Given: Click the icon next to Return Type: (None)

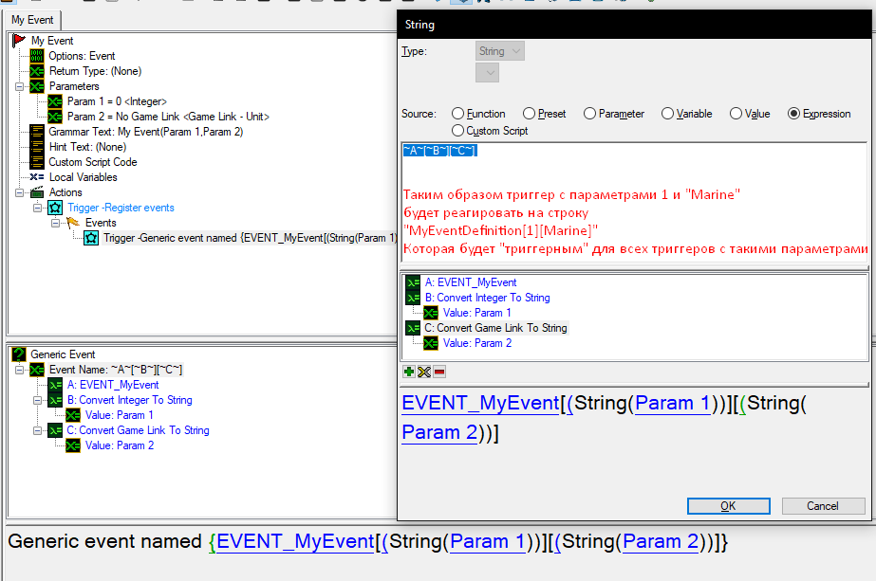Looking at the screenshot, I should (x=37, y=71).
